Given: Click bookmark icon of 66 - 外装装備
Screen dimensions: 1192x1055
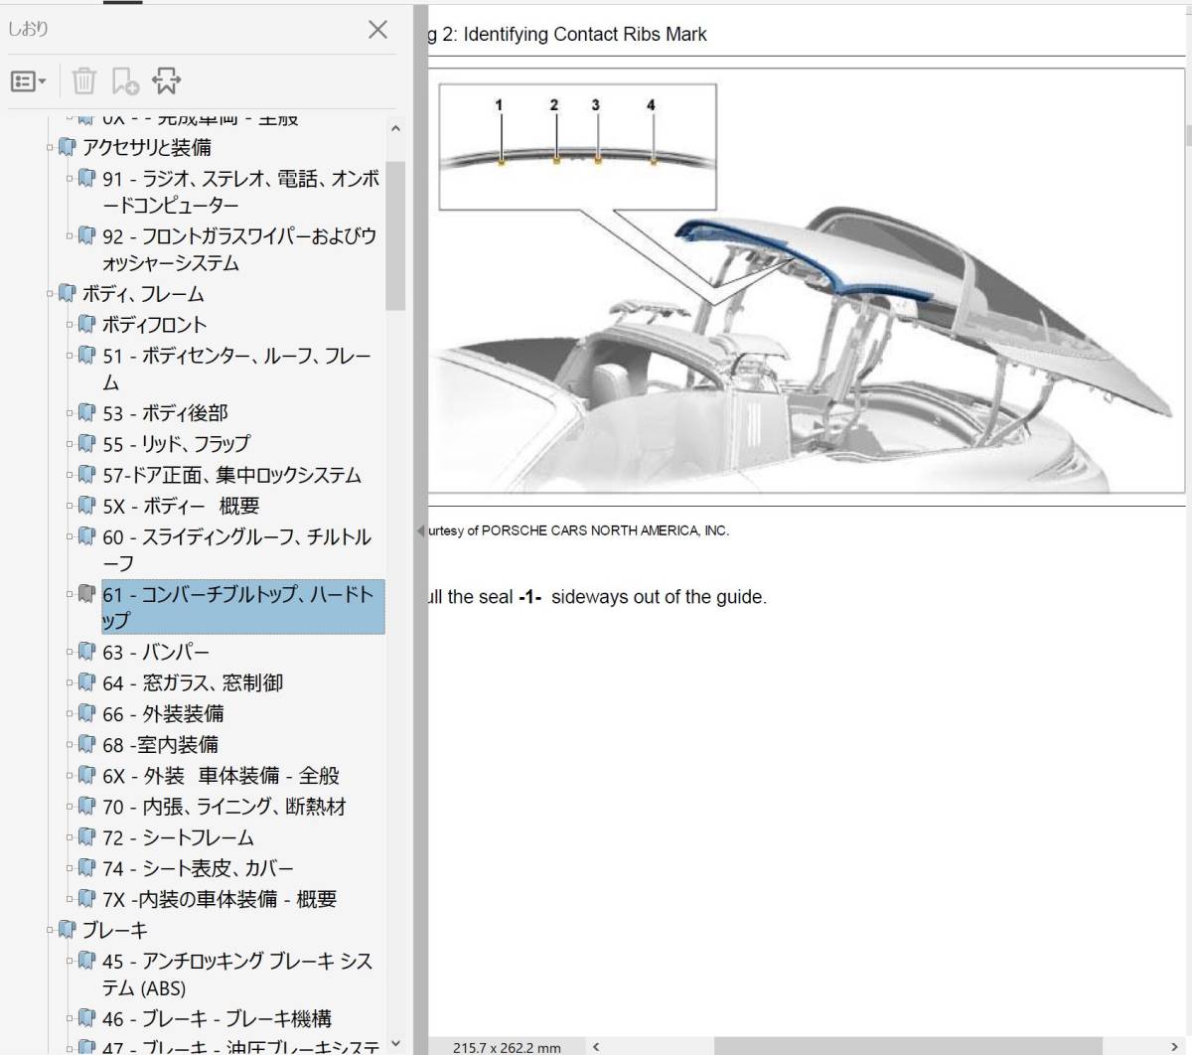Looking at the screenshot, I should (x=87, y=713).
